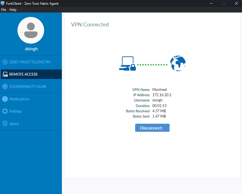The height and width of the screenshot is (194, 242).
Task: Click the Bytes Received label
Action: pos(138,111)
